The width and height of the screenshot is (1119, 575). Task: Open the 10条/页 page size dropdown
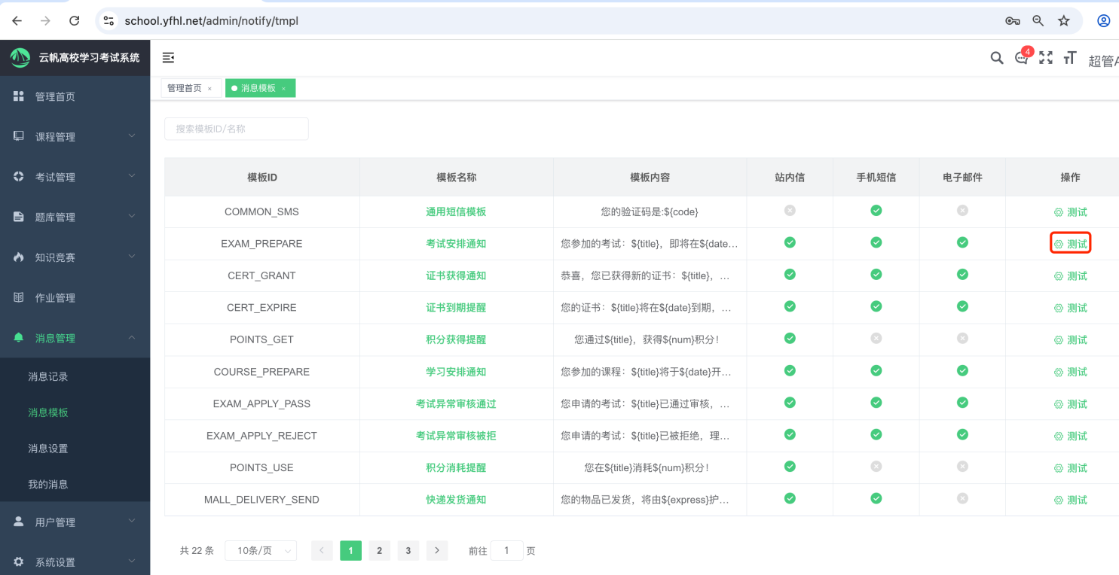(261, 551)
